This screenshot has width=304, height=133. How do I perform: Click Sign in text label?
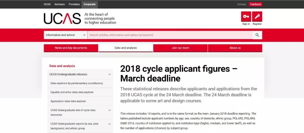point(246,24)
